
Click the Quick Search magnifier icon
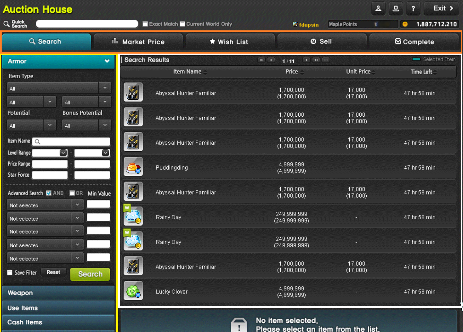tap(6, 24)
